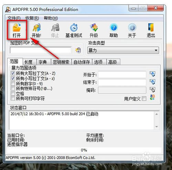The height and width of the screenshot is (170, 172).
Task: Open the 关于 about icon
Action: [x=132, y=30]
